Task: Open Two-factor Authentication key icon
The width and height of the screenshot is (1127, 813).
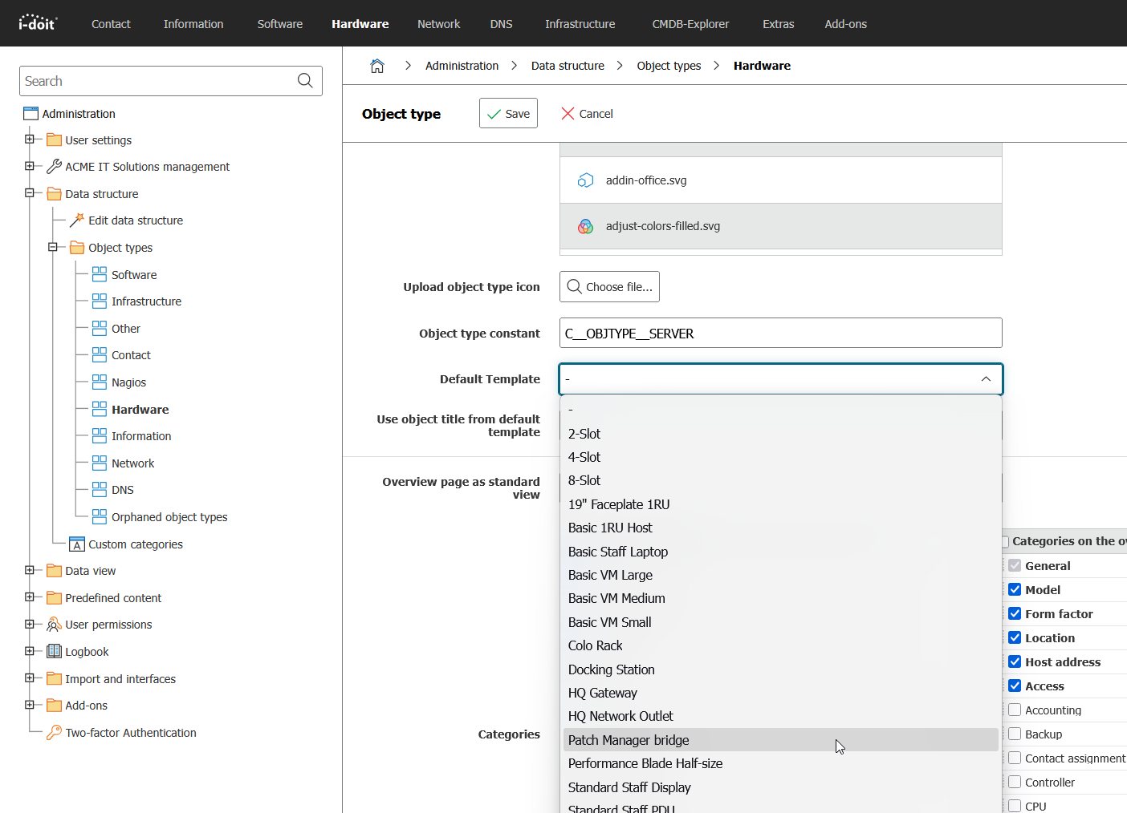Action: [54, 733]
